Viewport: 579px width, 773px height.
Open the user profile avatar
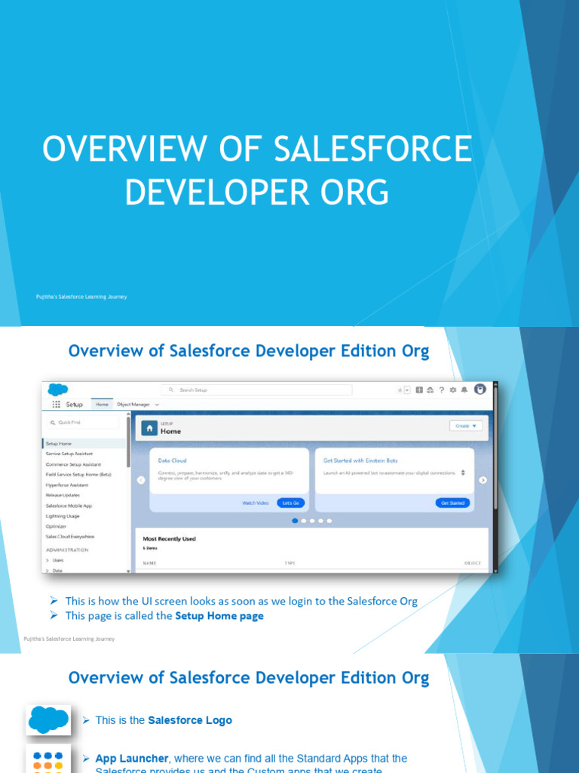pos(480,389)
